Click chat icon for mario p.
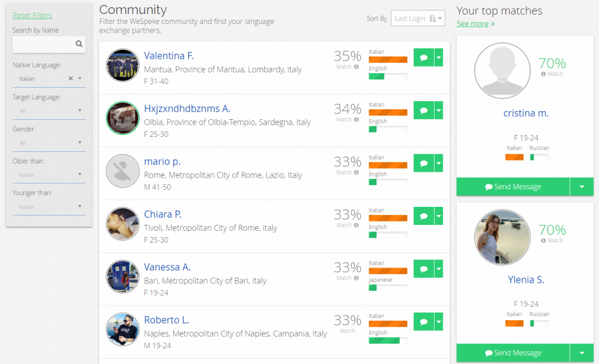 [424, 163]
